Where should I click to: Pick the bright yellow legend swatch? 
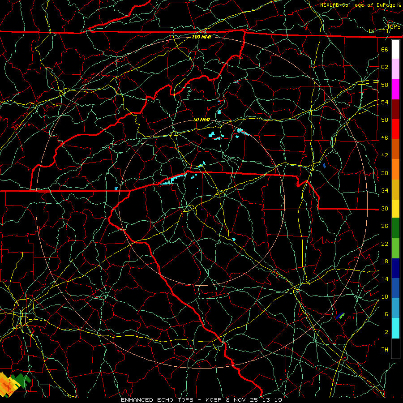pos(395,209)
